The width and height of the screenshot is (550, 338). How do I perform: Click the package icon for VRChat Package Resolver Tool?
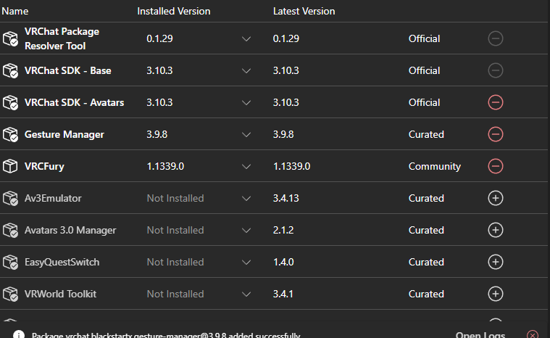(10, 38)
